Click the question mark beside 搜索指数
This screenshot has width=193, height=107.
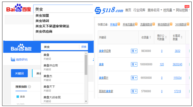29,87
